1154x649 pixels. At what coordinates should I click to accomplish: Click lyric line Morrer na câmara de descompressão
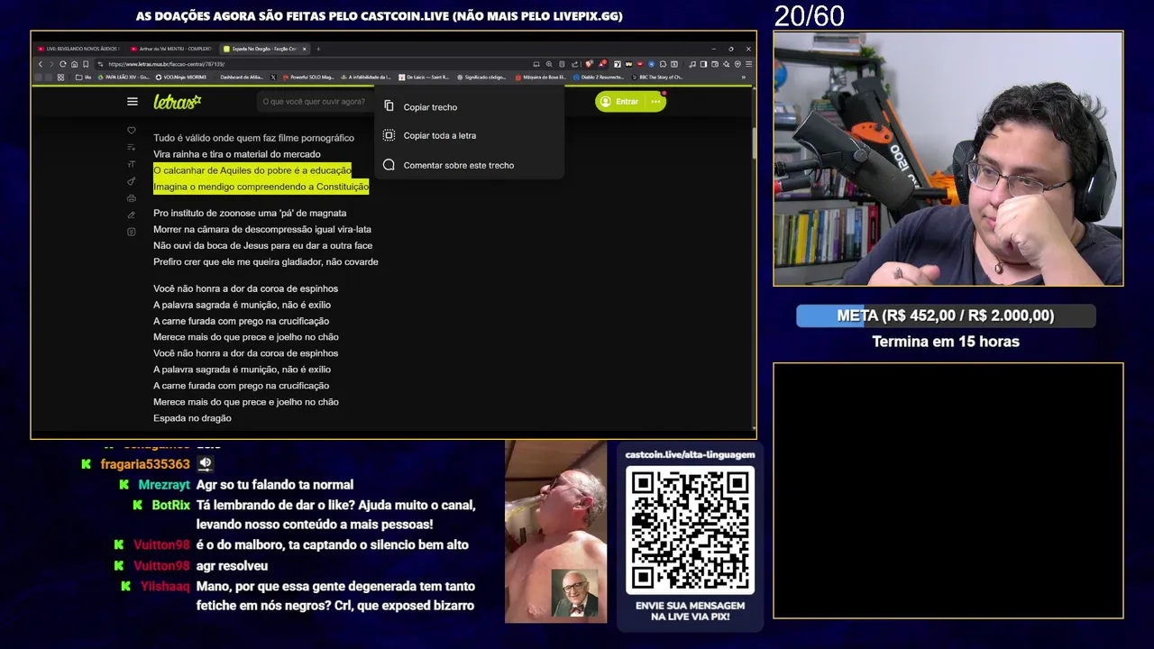[x=262, y=229]
